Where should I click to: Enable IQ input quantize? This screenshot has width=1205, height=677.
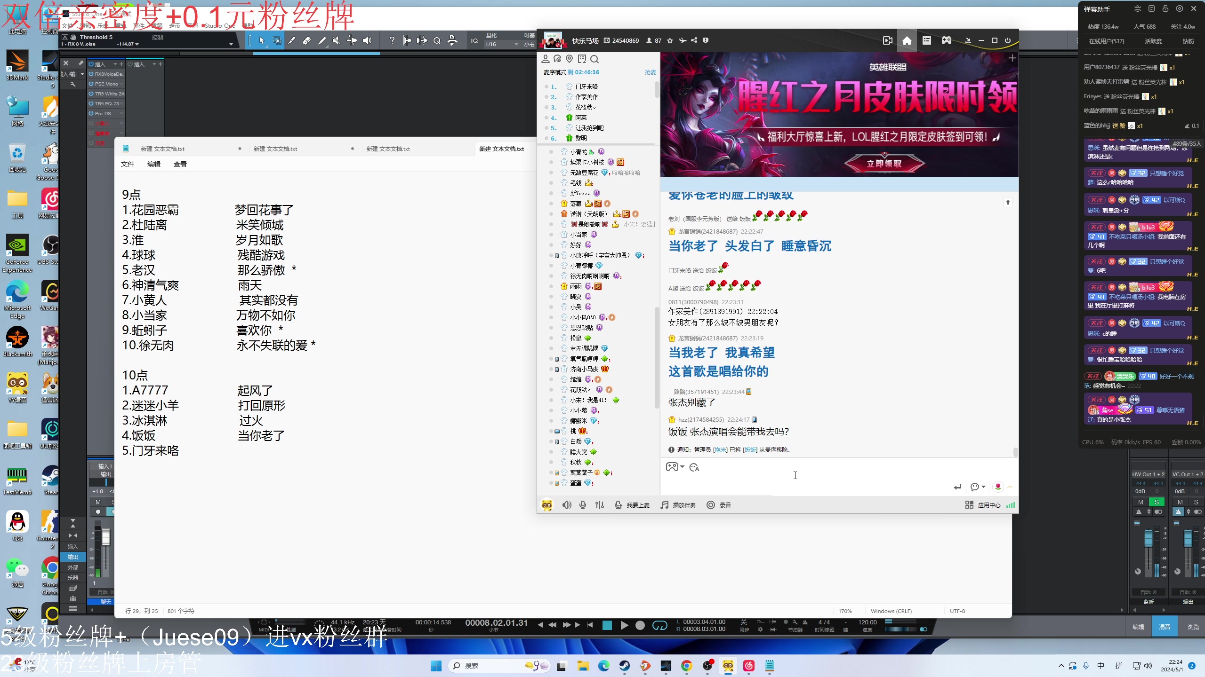coord(474,41)
